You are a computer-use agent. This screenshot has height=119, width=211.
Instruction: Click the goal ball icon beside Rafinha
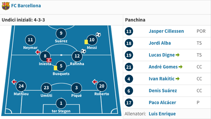(x=83, y=51)
